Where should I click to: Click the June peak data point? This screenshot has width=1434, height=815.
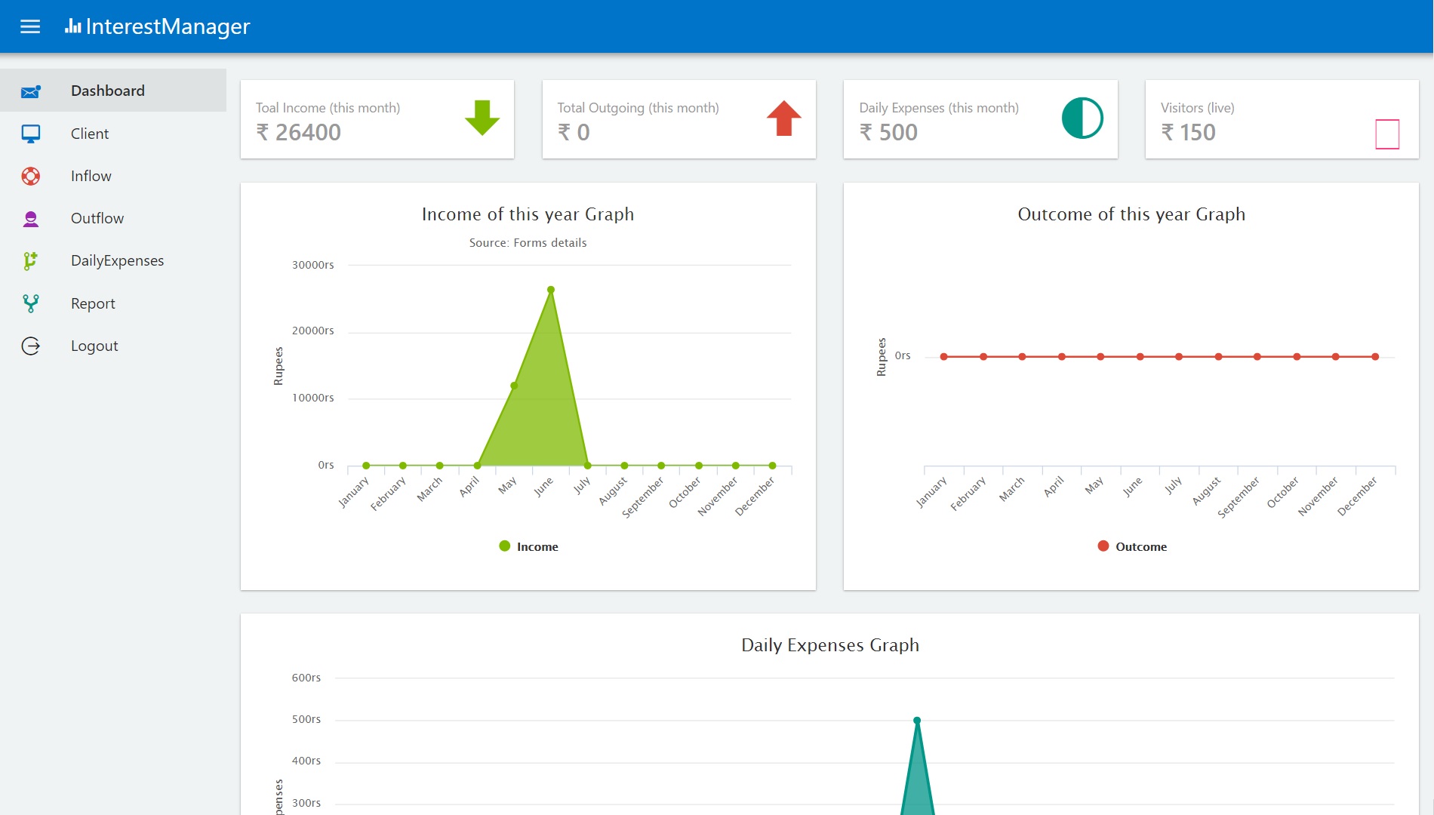click(551, 290)
